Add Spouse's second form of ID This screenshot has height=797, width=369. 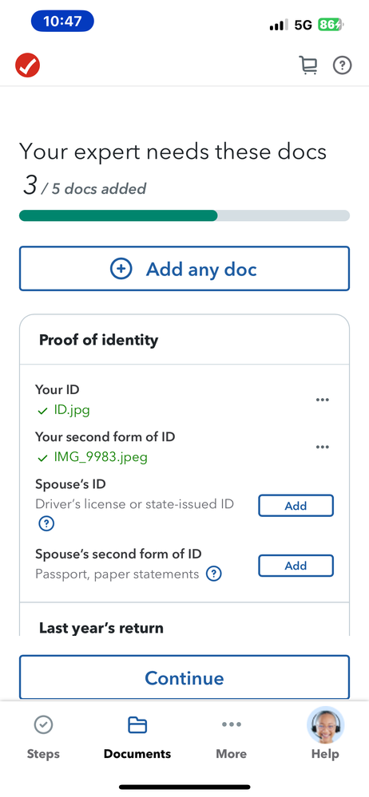coord(296,566)
